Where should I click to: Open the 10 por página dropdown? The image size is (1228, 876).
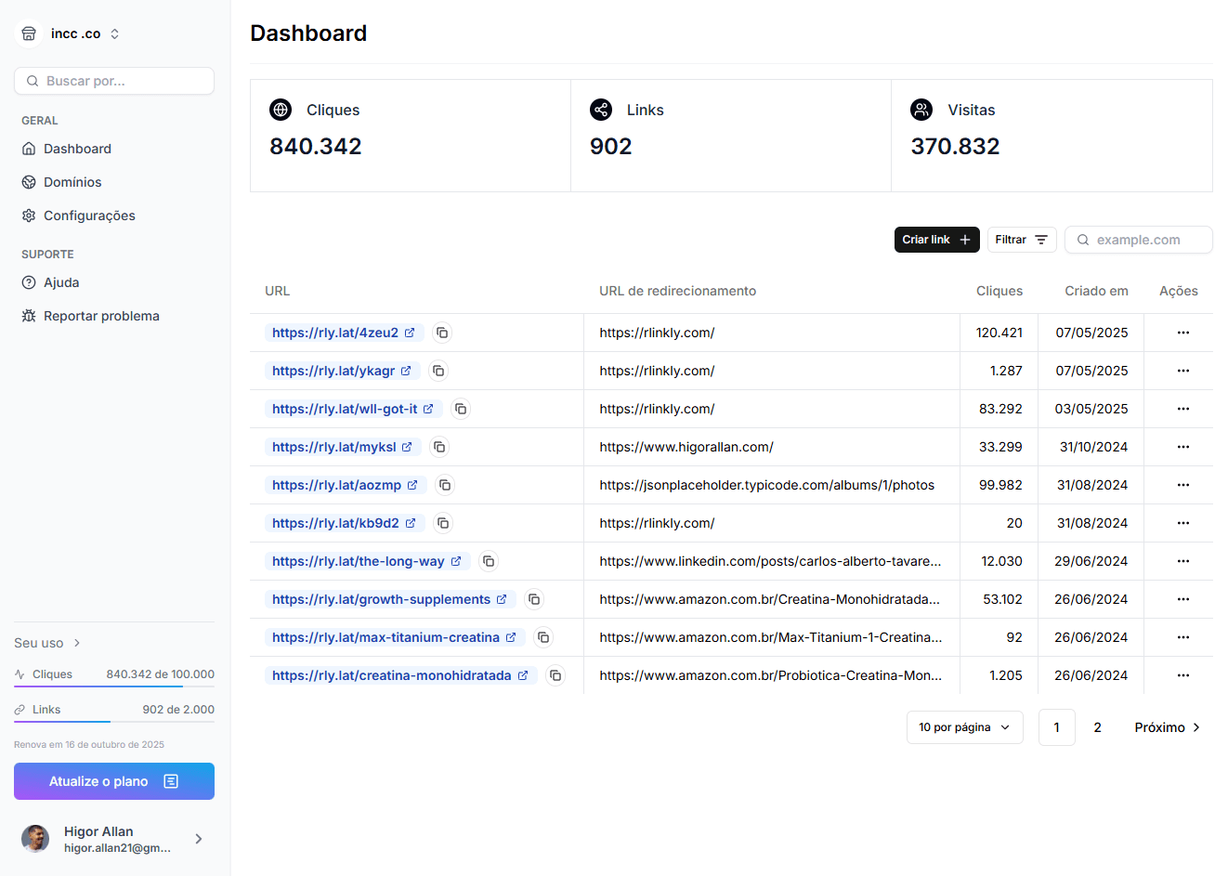click(964, 726)
